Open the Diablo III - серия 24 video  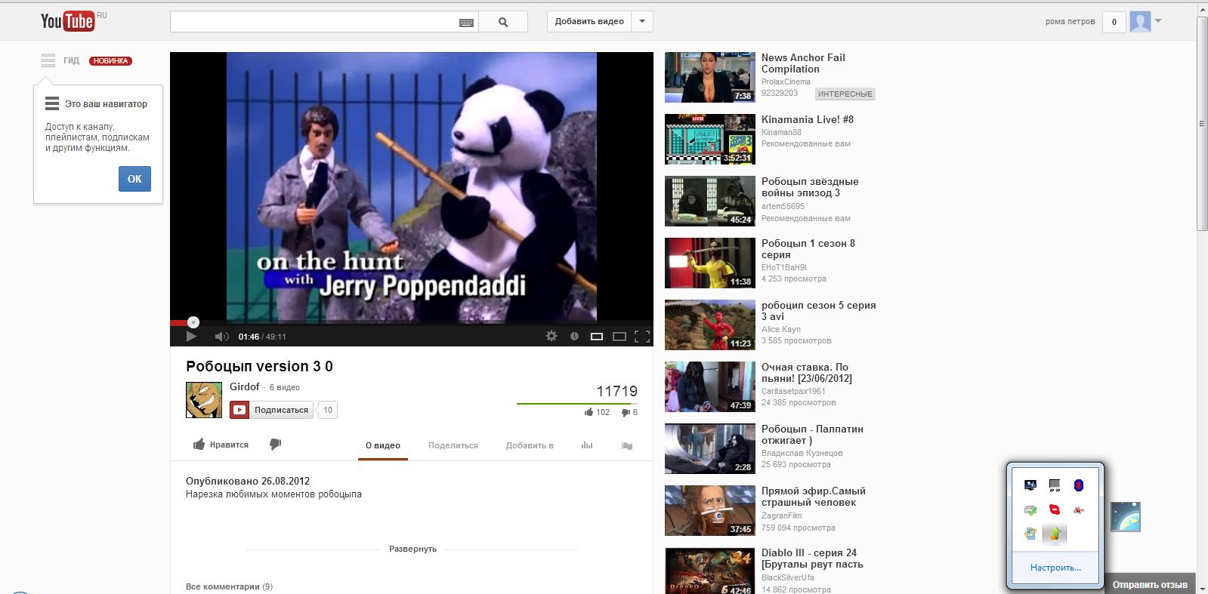point(812,559)
